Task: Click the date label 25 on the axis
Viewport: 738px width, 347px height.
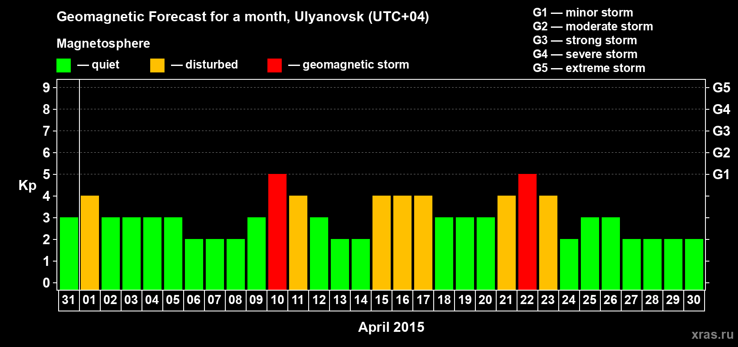Action: (x=590, y=300)
